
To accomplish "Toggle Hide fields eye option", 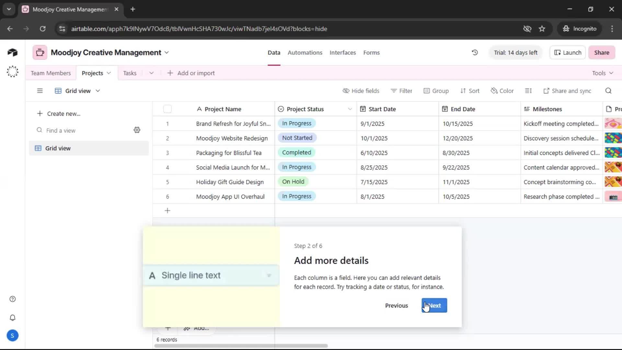I will (x=361, y=91).
